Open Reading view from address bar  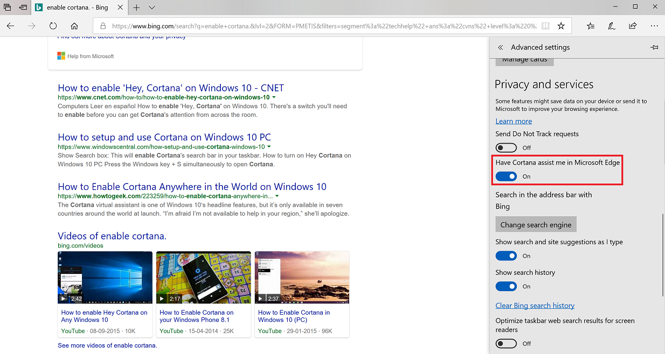pos(546,26)
